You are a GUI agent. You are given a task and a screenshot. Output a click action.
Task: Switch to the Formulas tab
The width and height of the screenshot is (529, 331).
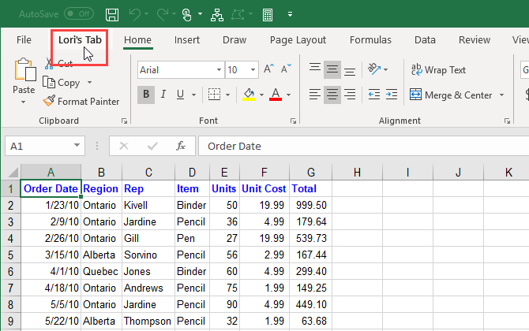click(x=370, y=39)
